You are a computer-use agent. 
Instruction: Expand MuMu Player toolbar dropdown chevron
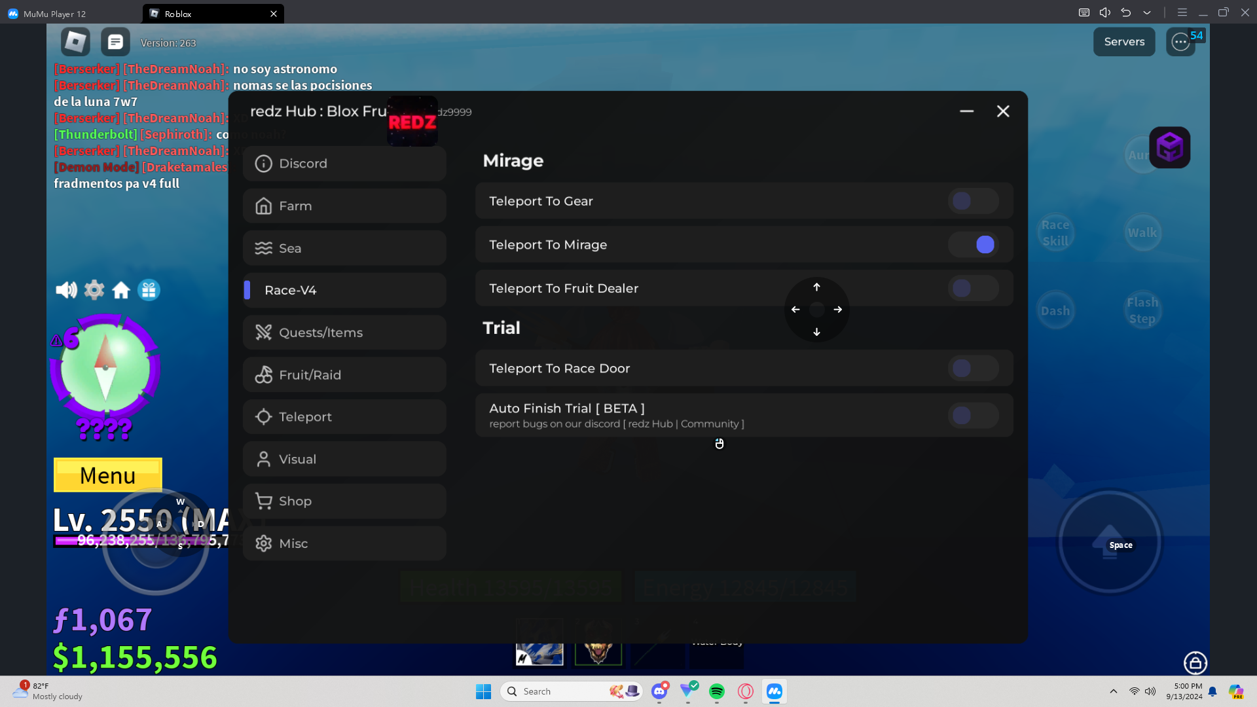[x=1147, y=12]
